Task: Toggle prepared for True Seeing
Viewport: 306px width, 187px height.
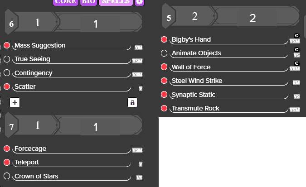Action: click(x=7, y=59)
